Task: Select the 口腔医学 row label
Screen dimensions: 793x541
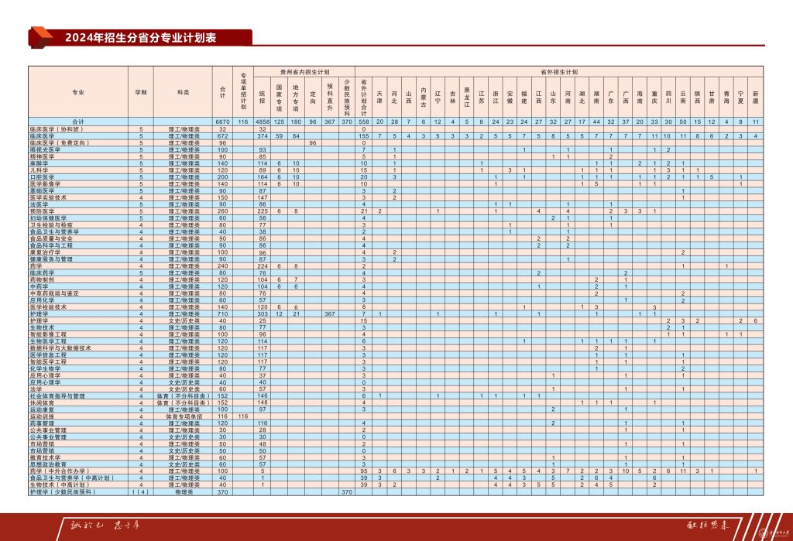Action: [x=42, y=177]
